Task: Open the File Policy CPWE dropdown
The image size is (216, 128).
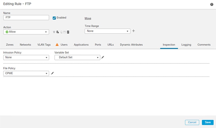Action: tap(26, 73)
